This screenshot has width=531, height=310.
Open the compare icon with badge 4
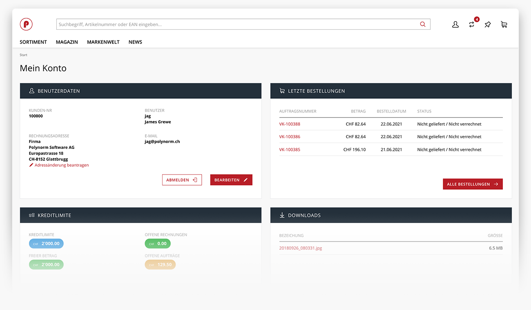(472, 24)
